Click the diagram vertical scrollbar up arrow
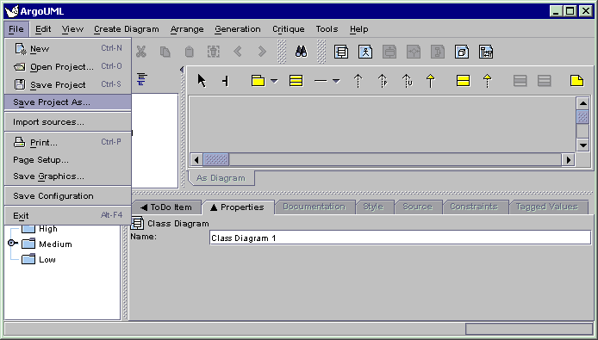This screenshot has width=598, height=340. tap(582, 103)
